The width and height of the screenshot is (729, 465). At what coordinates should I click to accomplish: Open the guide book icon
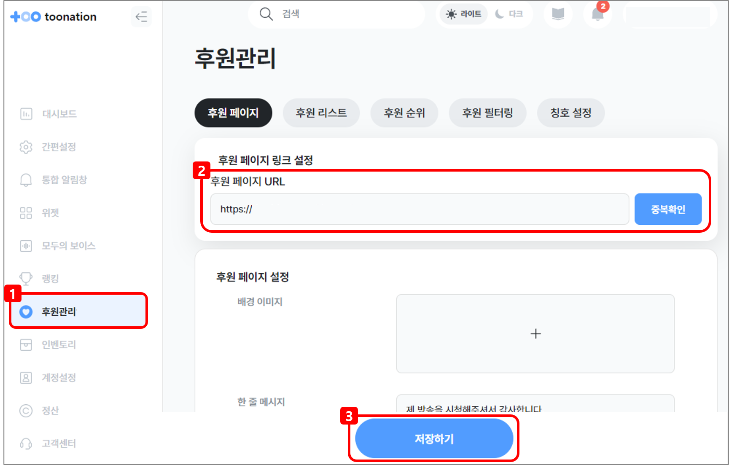[558, 14]
